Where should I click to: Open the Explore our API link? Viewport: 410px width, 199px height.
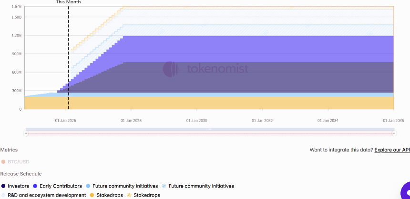pyautogui.click(x=392, y=150)
